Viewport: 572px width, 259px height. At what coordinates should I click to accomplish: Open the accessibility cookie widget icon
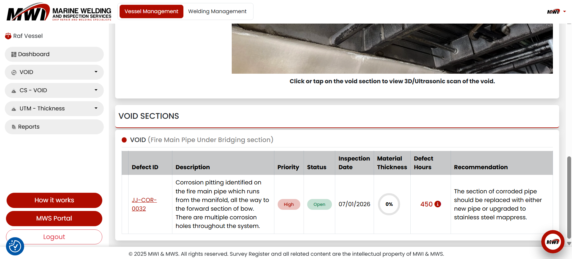pyautogui.click(x=15, y=246)
